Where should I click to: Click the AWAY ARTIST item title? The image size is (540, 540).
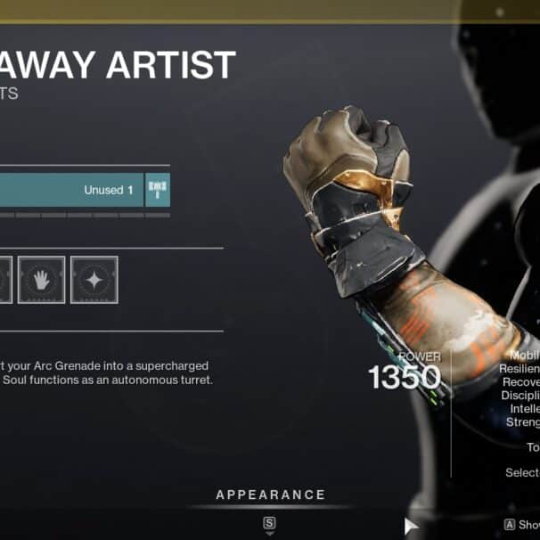[x=118, y=65]
